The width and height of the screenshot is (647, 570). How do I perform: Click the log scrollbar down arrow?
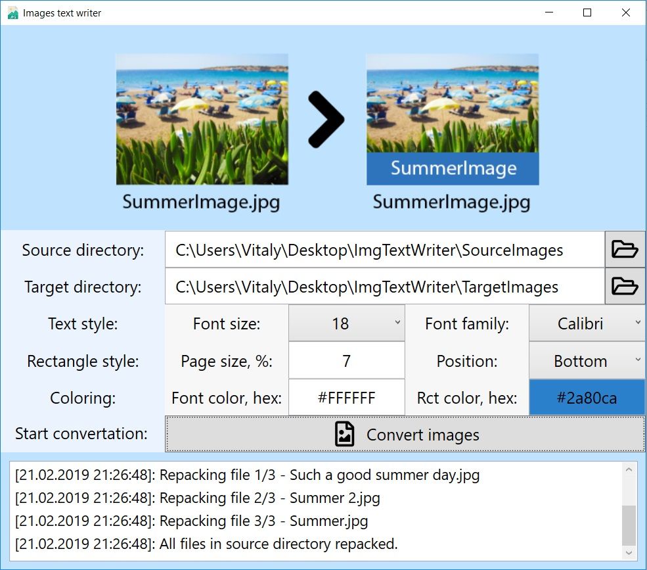(629, 553)
